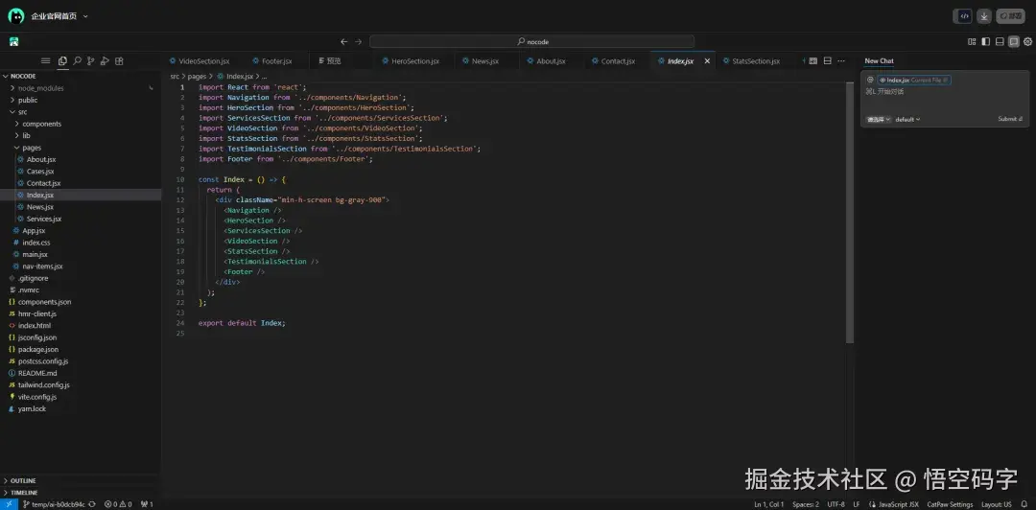Toggle the primary sidebar visibility icon
The width and height of the screenshot is (1036, 510).
(986, 41)
